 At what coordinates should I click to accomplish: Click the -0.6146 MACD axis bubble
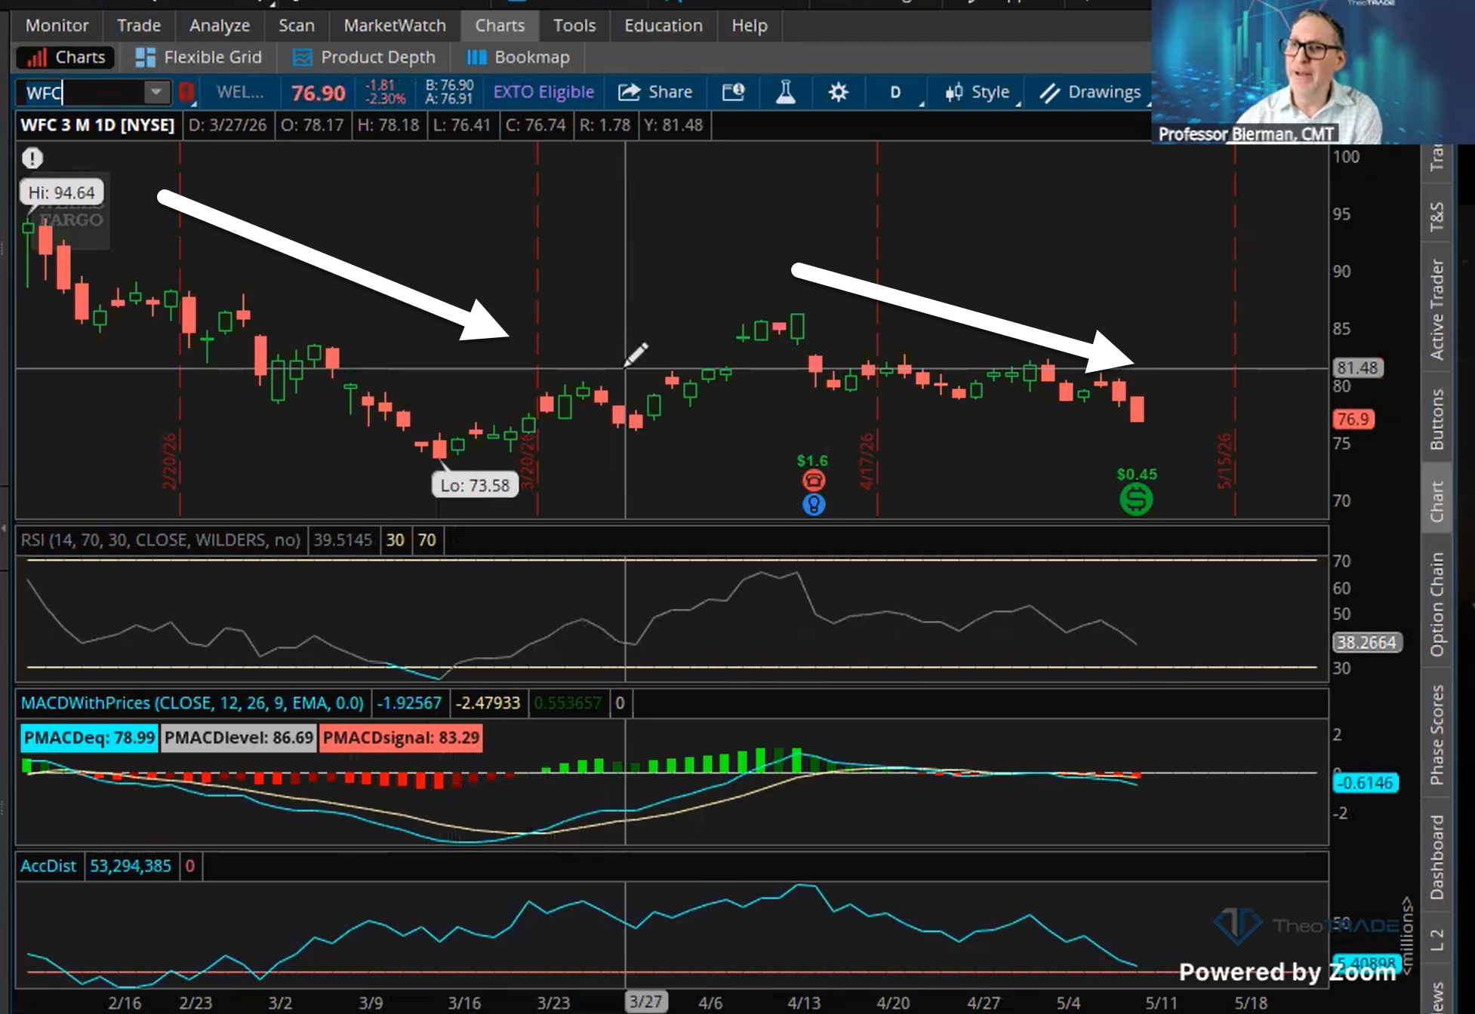pyautogui.click(x=1366, y=783)
